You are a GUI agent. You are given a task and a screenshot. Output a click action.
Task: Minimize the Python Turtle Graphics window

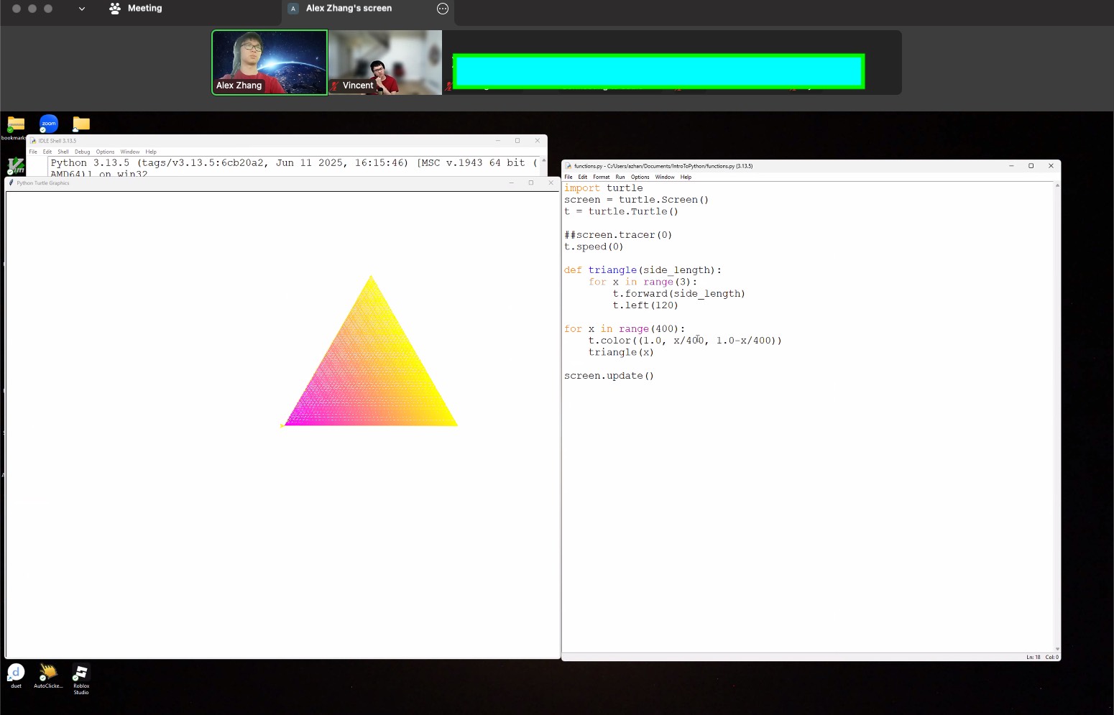point(511,183)
